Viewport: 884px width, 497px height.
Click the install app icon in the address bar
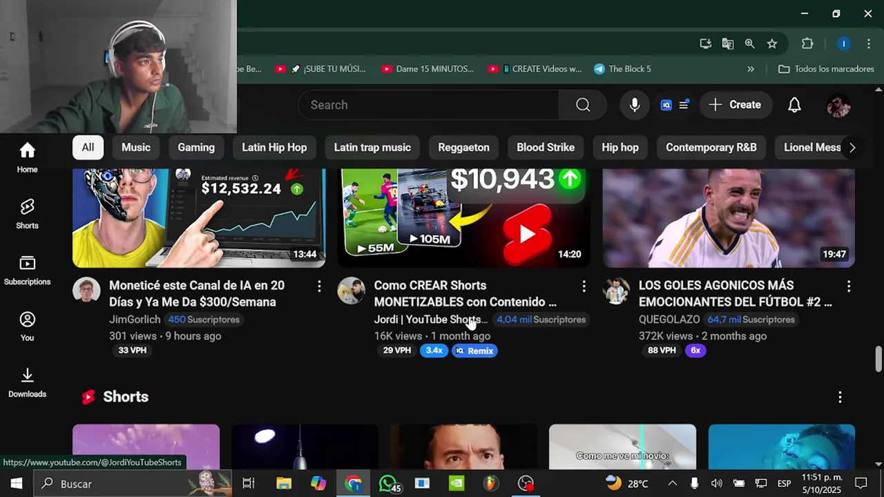(705, 43)
